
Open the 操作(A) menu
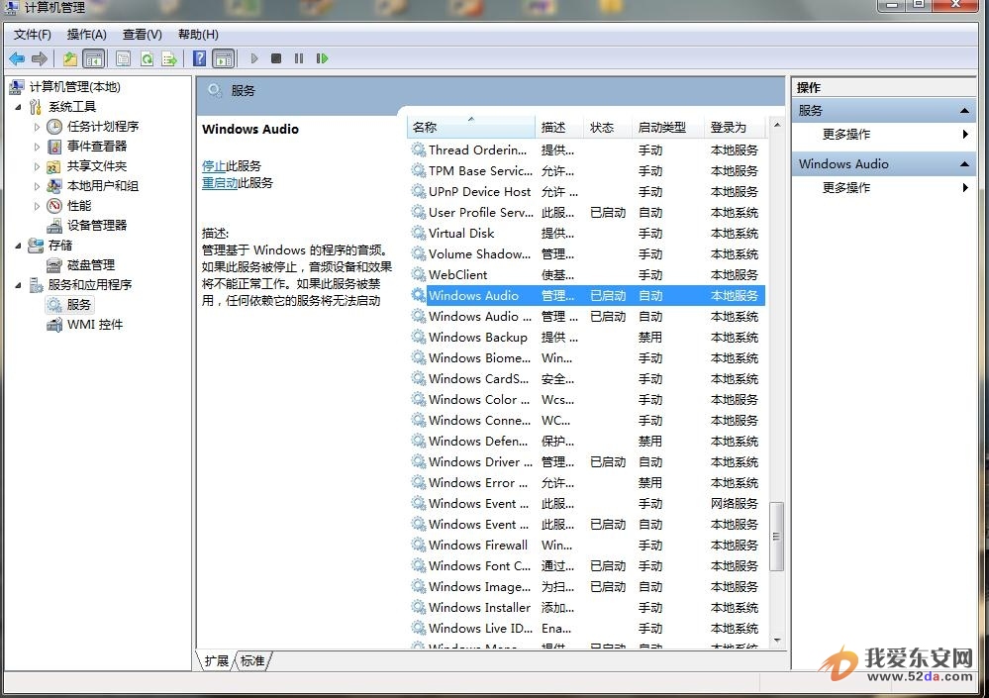[x=86, y=34]
